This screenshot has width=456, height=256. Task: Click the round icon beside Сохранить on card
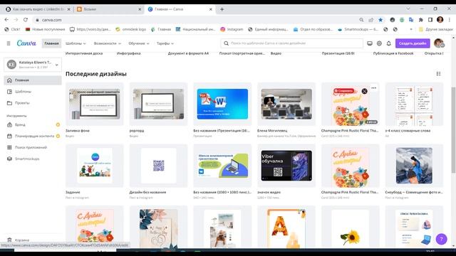[364, 91]
